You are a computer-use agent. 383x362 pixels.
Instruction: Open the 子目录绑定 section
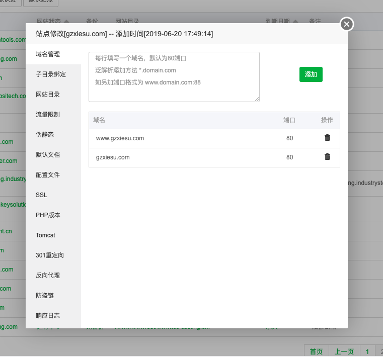(x=51, y=74)
